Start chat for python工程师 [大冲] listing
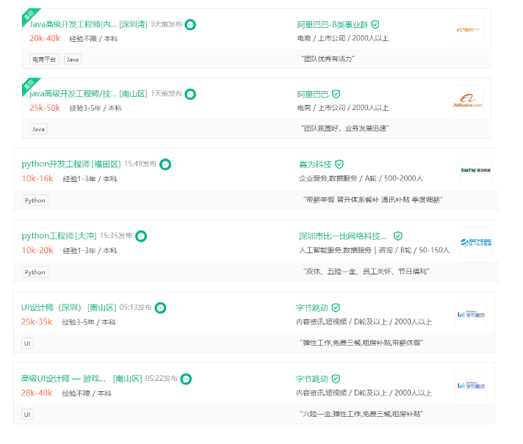This screenshot has height=444, width=523. click(141, 236)
